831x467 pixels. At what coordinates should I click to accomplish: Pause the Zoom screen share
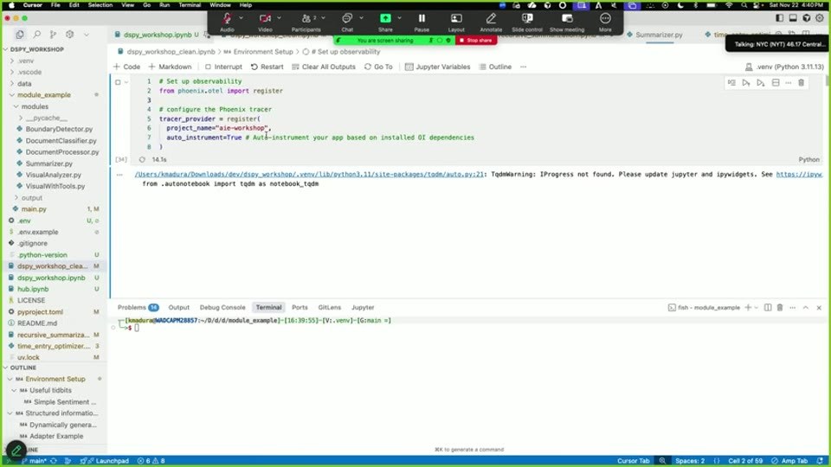click(x=422, y=22)
